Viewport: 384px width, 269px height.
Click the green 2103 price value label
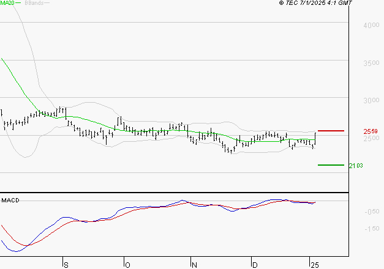coord(355,165)
